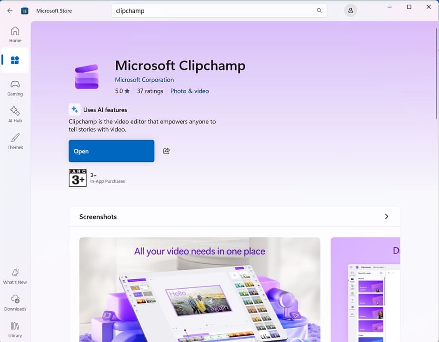Navigate back with the back arrow

coord(10,10)
